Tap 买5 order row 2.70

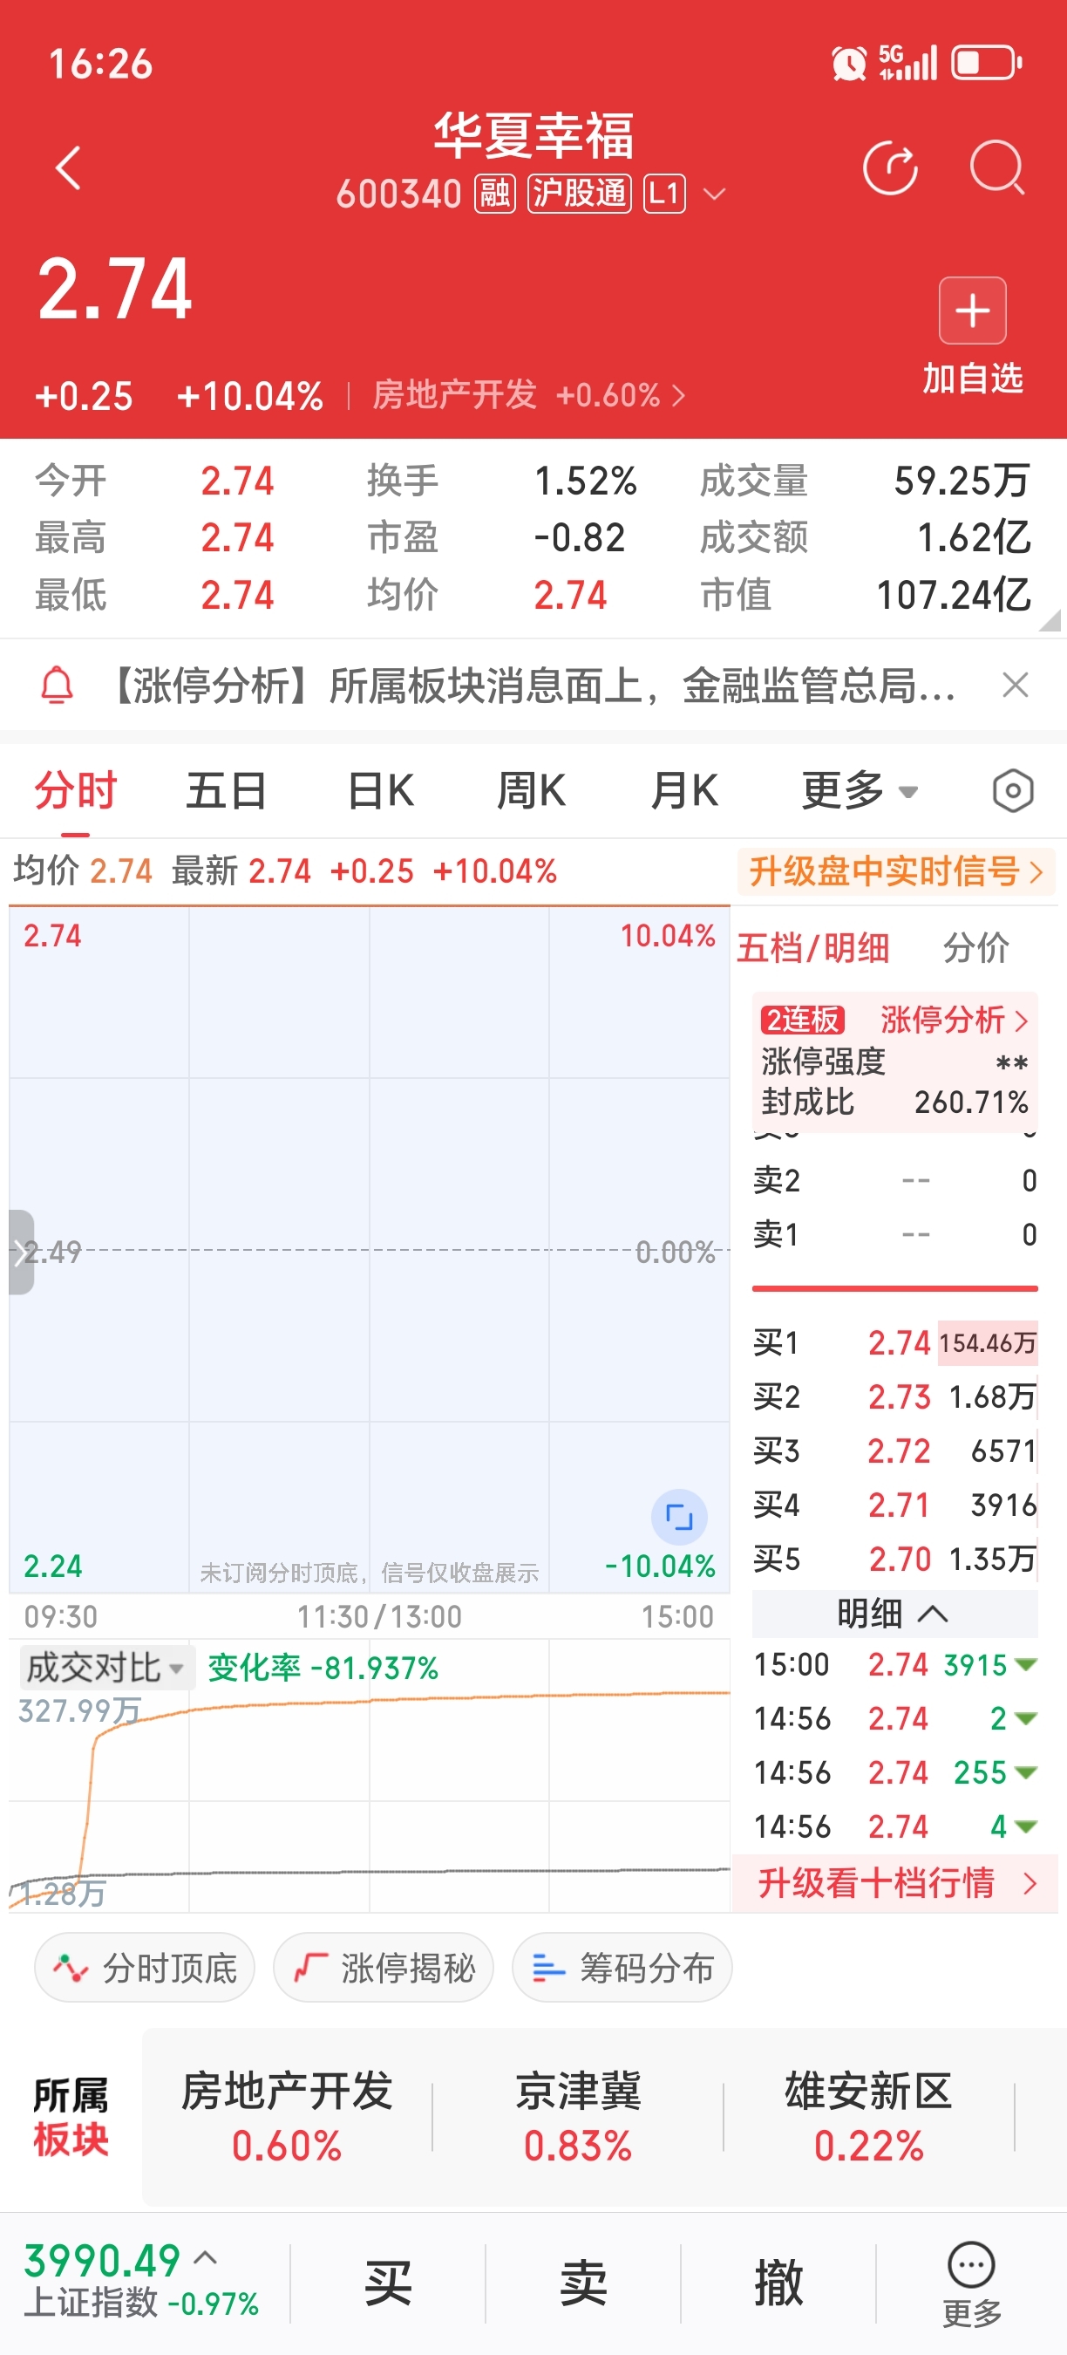pos(894,1559)
